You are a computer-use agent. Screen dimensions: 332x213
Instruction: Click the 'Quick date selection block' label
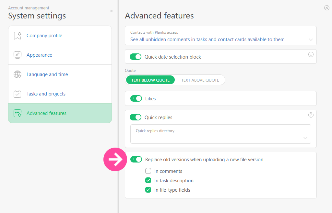pyautogui.click(x=173, y=57)
